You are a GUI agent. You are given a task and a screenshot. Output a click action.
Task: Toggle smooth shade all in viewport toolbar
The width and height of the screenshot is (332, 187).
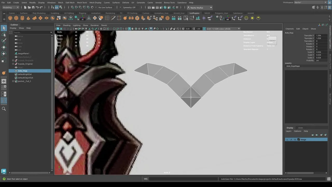[x=129, y=29]
